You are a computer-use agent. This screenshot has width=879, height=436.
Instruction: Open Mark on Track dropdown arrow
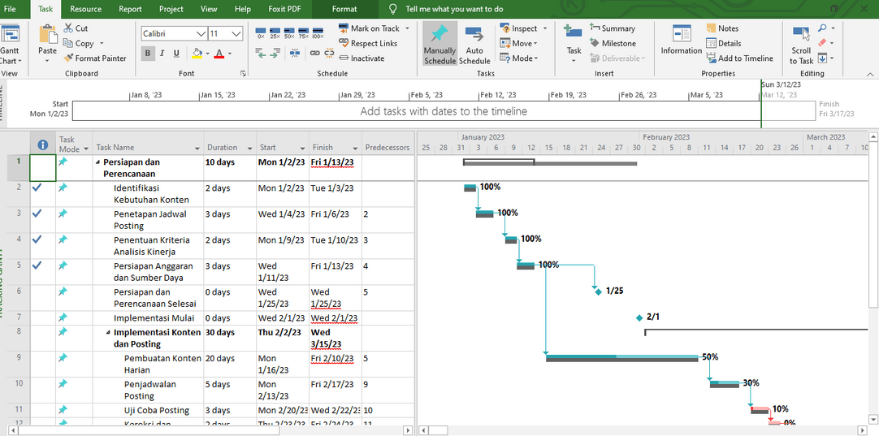407,28
